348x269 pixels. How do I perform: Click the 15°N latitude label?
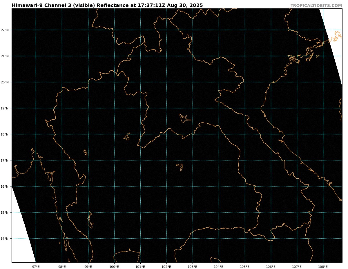tap(5, 213)
